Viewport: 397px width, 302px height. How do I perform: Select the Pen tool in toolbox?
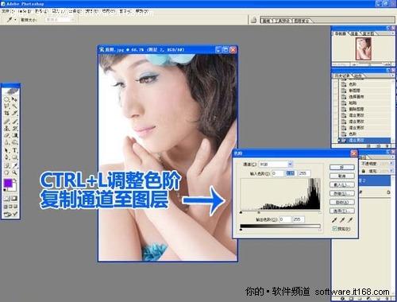click(x=6, y=157)
